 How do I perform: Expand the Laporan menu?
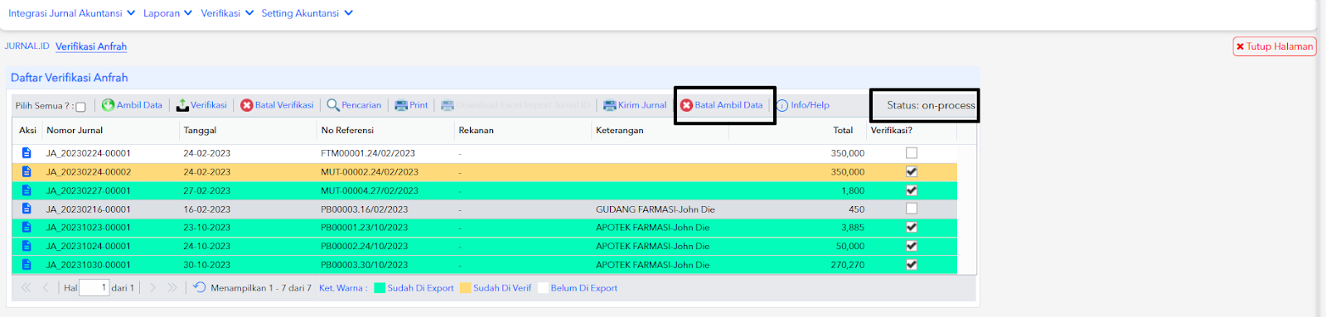pos(168,13)
